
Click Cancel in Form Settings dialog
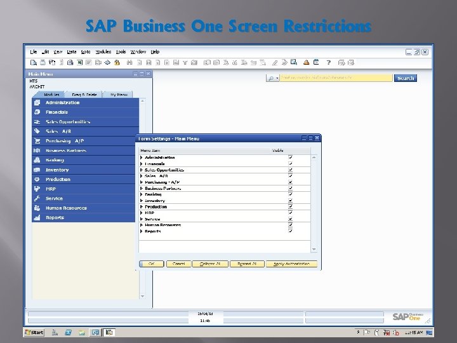[x=178, y=264]
